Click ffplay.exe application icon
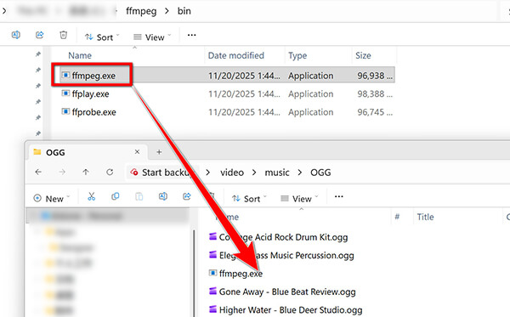The height and width of the screenshot is (317, 510). [65, 93]
